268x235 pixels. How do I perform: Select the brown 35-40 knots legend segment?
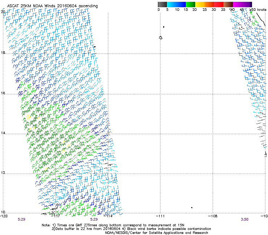228,4
